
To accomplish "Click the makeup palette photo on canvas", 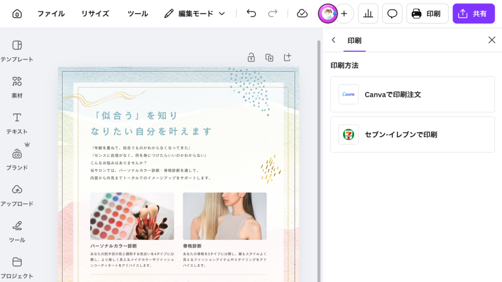I will coord(132,216).
